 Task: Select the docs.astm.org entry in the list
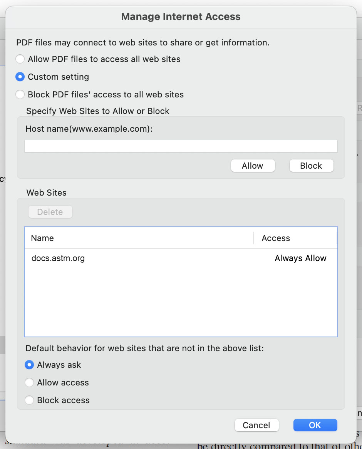point(58,258)
